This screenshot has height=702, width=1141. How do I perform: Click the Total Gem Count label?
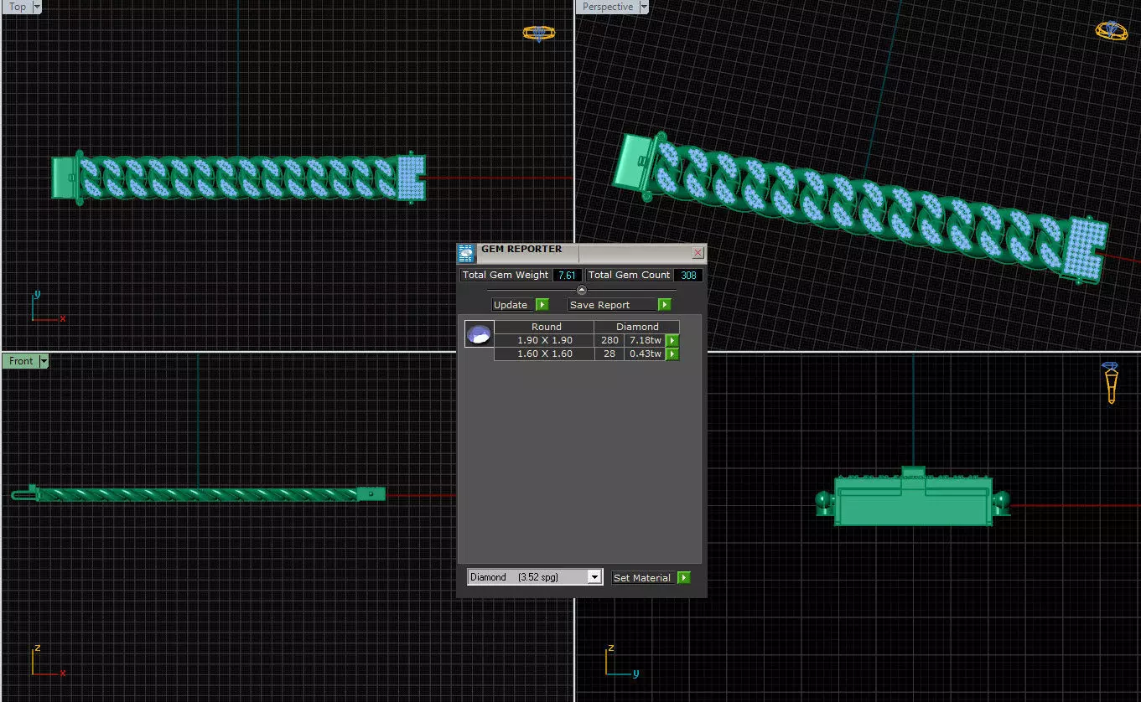[x=630, y=275]
